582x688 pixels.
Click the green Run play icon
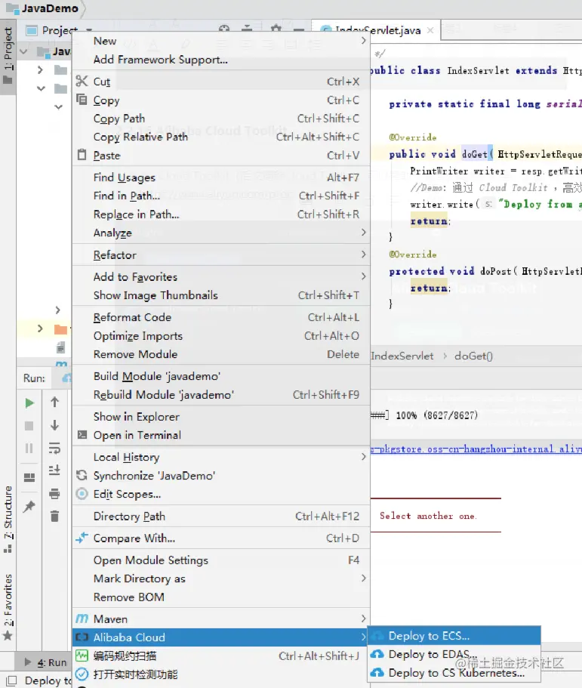coord(29,403)
